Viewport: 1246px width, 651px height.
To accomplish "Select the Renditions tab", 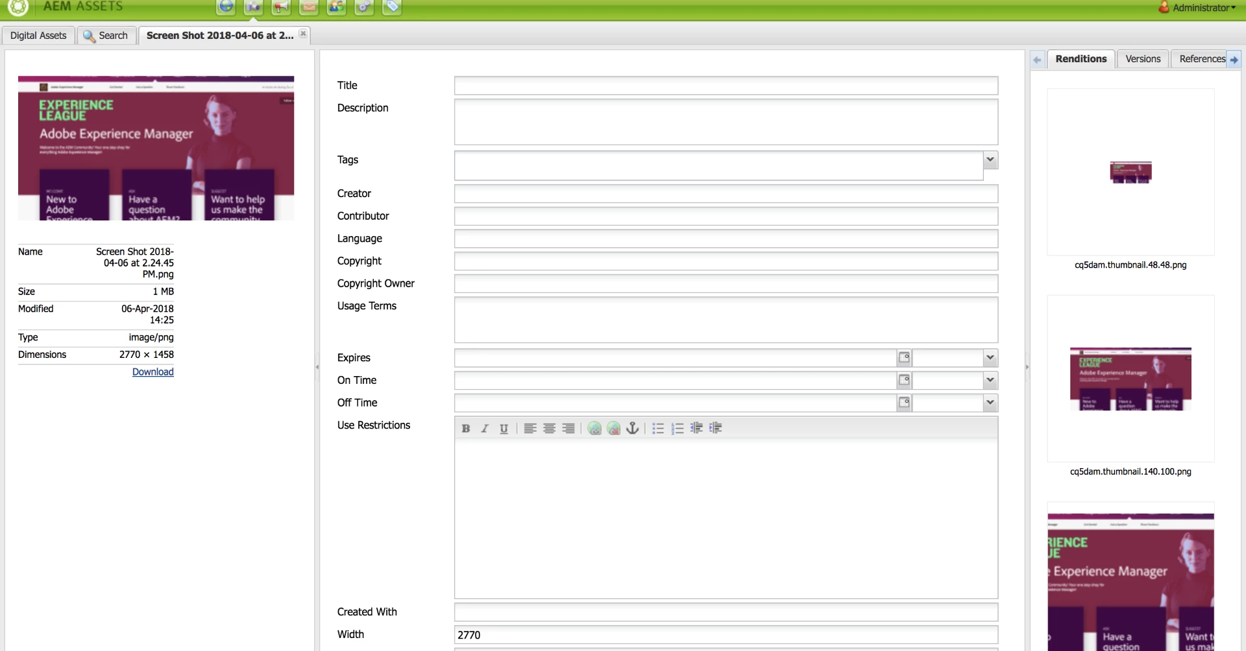I will tap(1081, 59).
